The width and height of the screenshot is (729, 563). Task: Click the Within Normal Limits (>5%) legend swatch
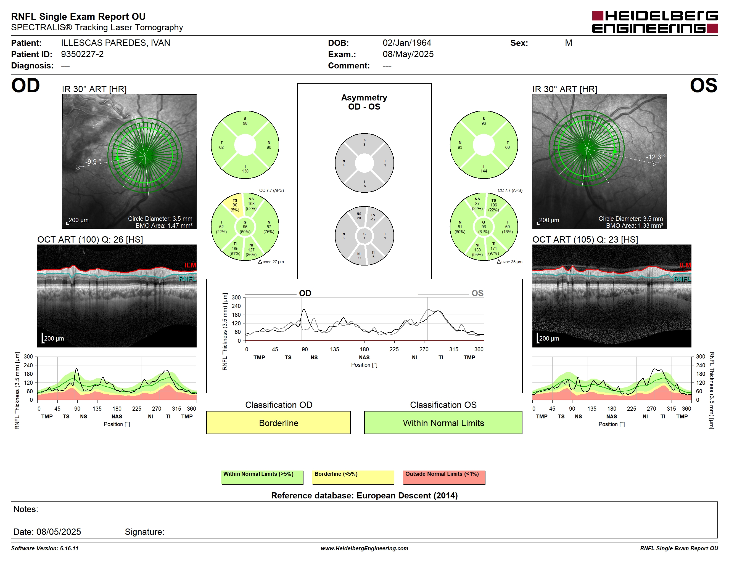click(x=262, y=477)
